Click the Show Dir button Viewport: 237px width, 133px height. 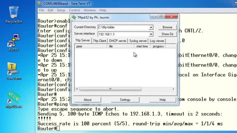(167, 34)
